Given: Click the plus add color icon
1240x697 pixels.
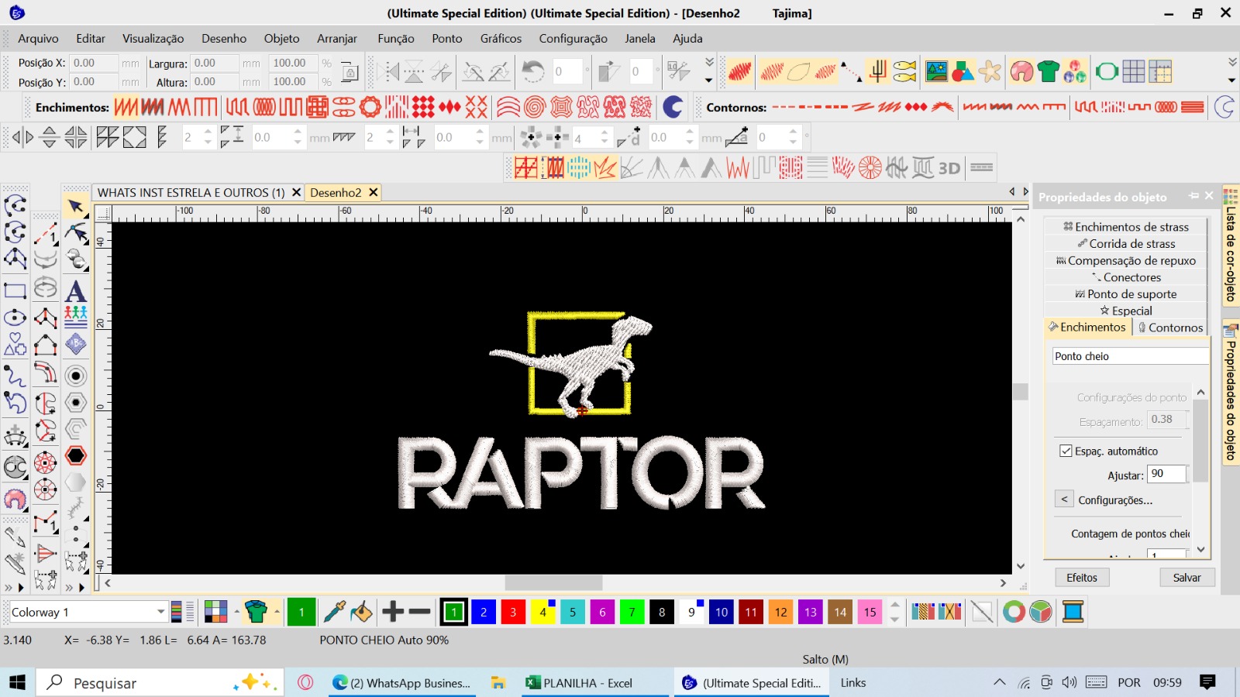Looking at the screenshot, I should pos(393,612).
